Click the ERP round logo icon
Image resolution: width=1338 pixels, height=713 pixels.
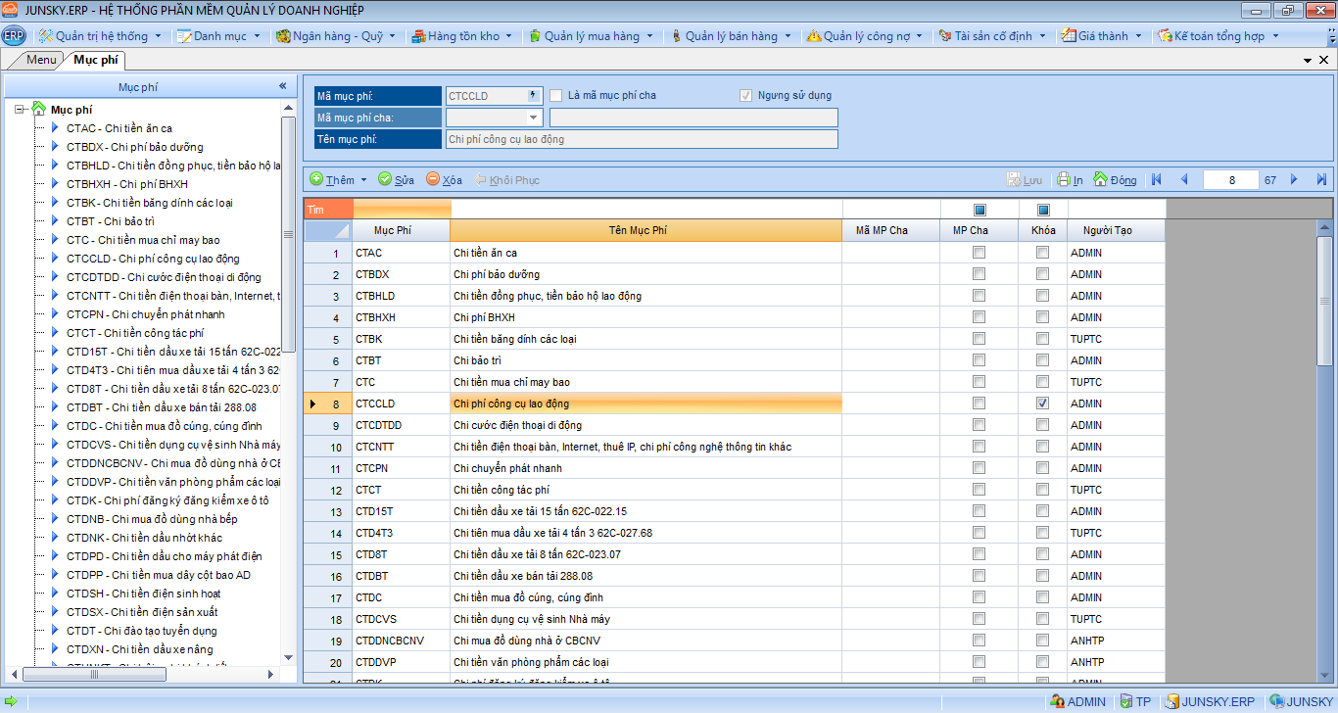pyautogui.click(x=14, y=36)
